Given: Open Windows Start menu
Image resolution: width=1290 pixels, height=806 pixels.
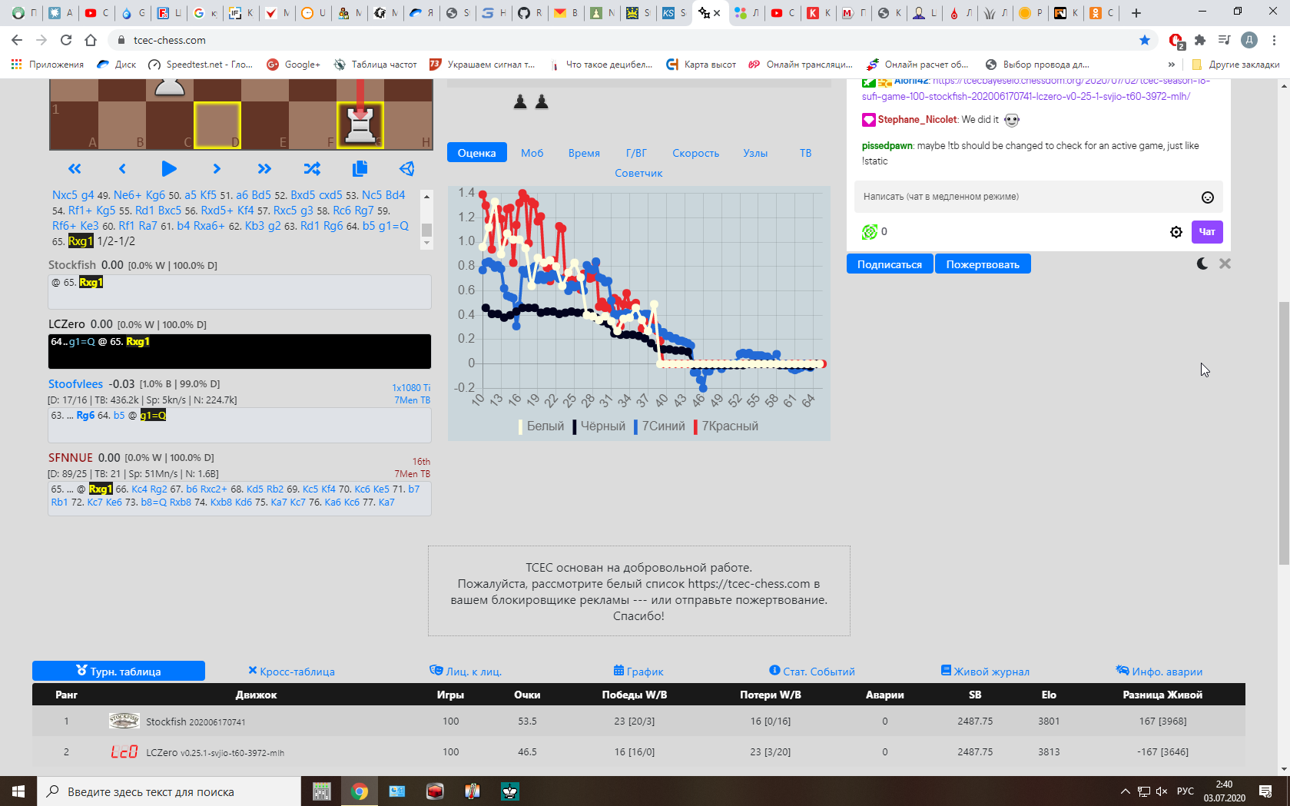Looking at the screenshot, I should (18, 791).
